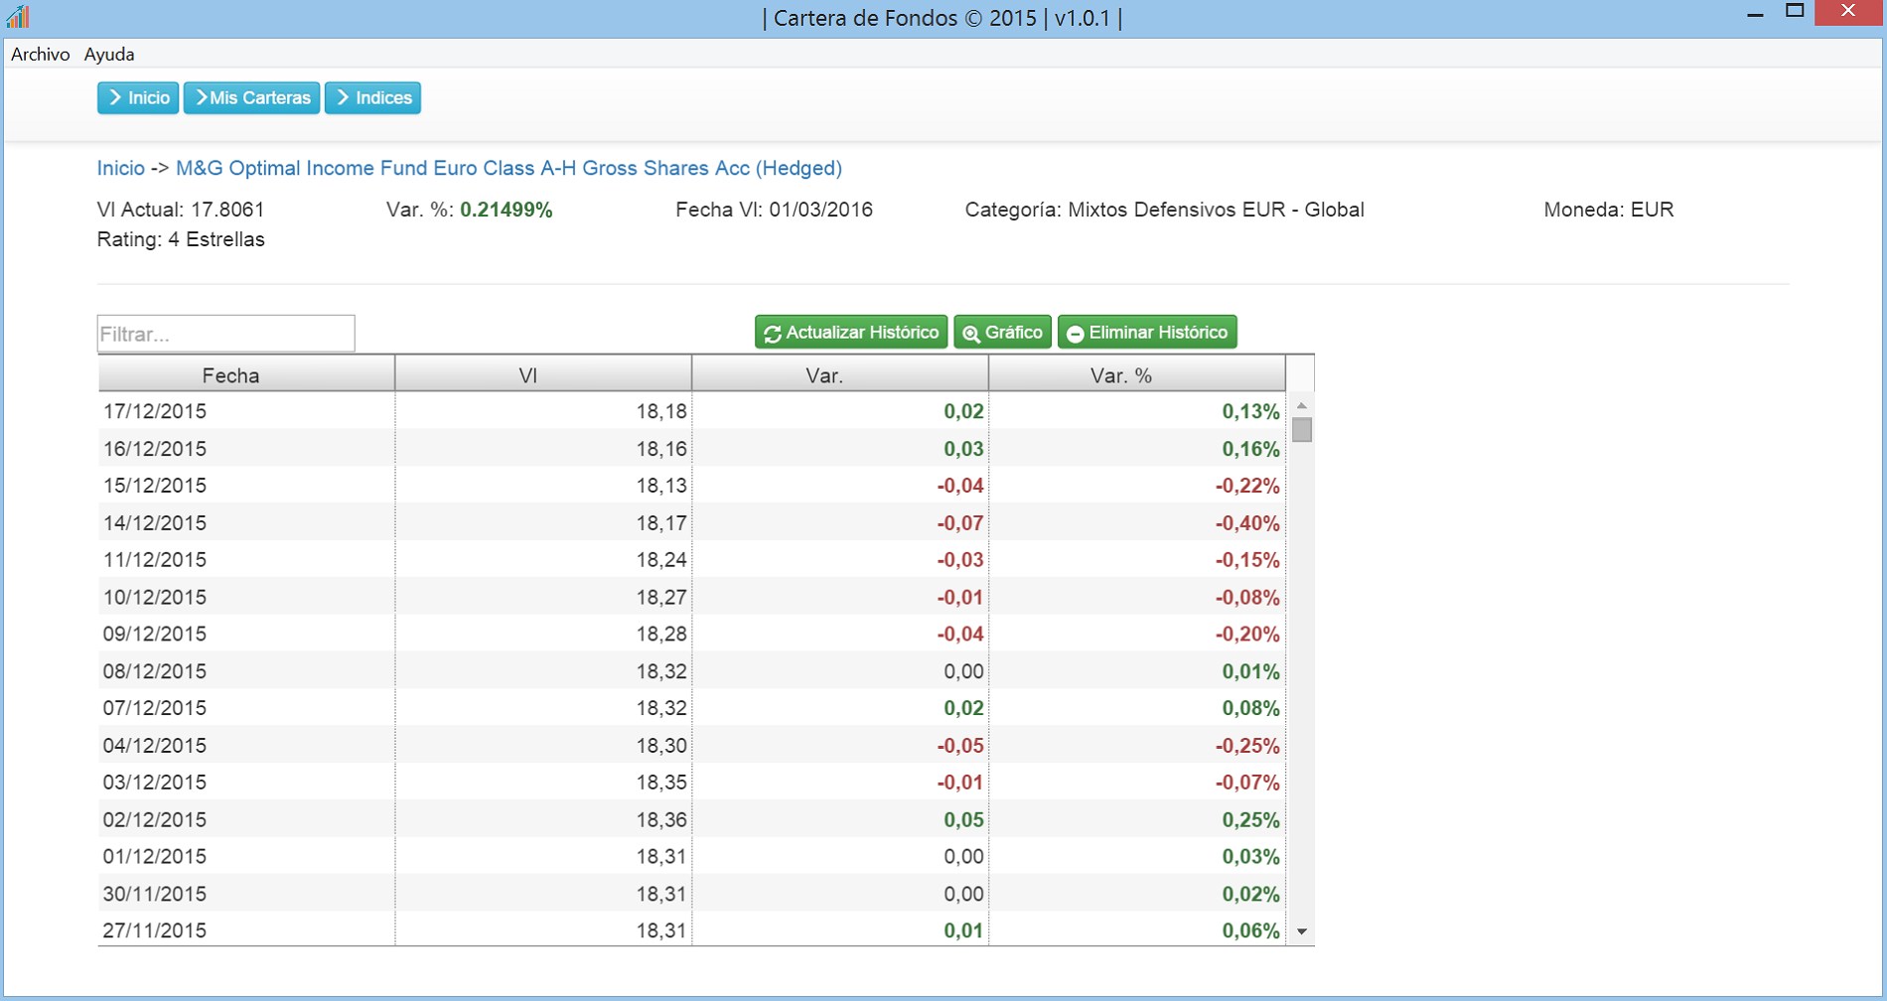Click the magnifier icon on Gráfico button
The image size is (1887, 1001).
pos(971,334)
